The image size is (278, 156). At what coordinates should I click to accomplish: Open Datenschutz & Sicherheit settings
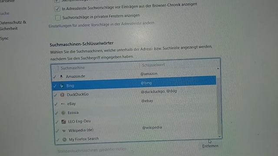tap(13, 26)
